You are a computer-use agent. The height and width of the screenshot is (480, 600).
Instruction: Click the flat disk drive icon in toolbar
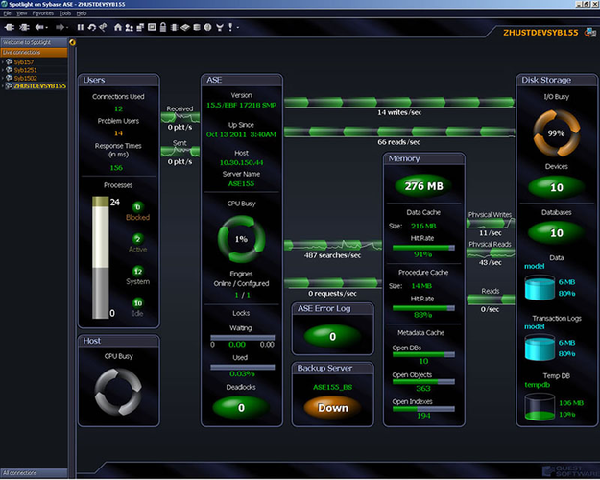(185, 27)
